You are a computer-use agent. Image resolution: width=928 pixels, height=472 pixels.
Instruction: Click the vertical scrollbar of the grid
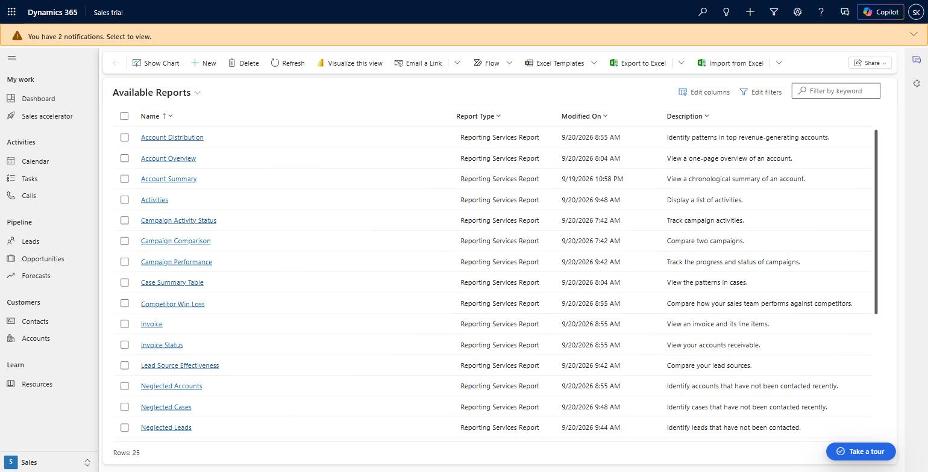[876, 222]
